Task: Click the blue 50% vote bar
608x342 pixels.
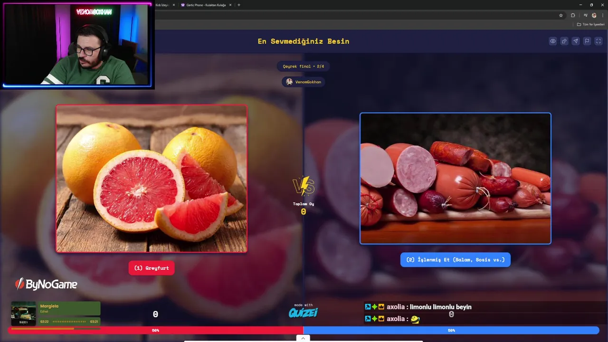Action: coord(451,330)
